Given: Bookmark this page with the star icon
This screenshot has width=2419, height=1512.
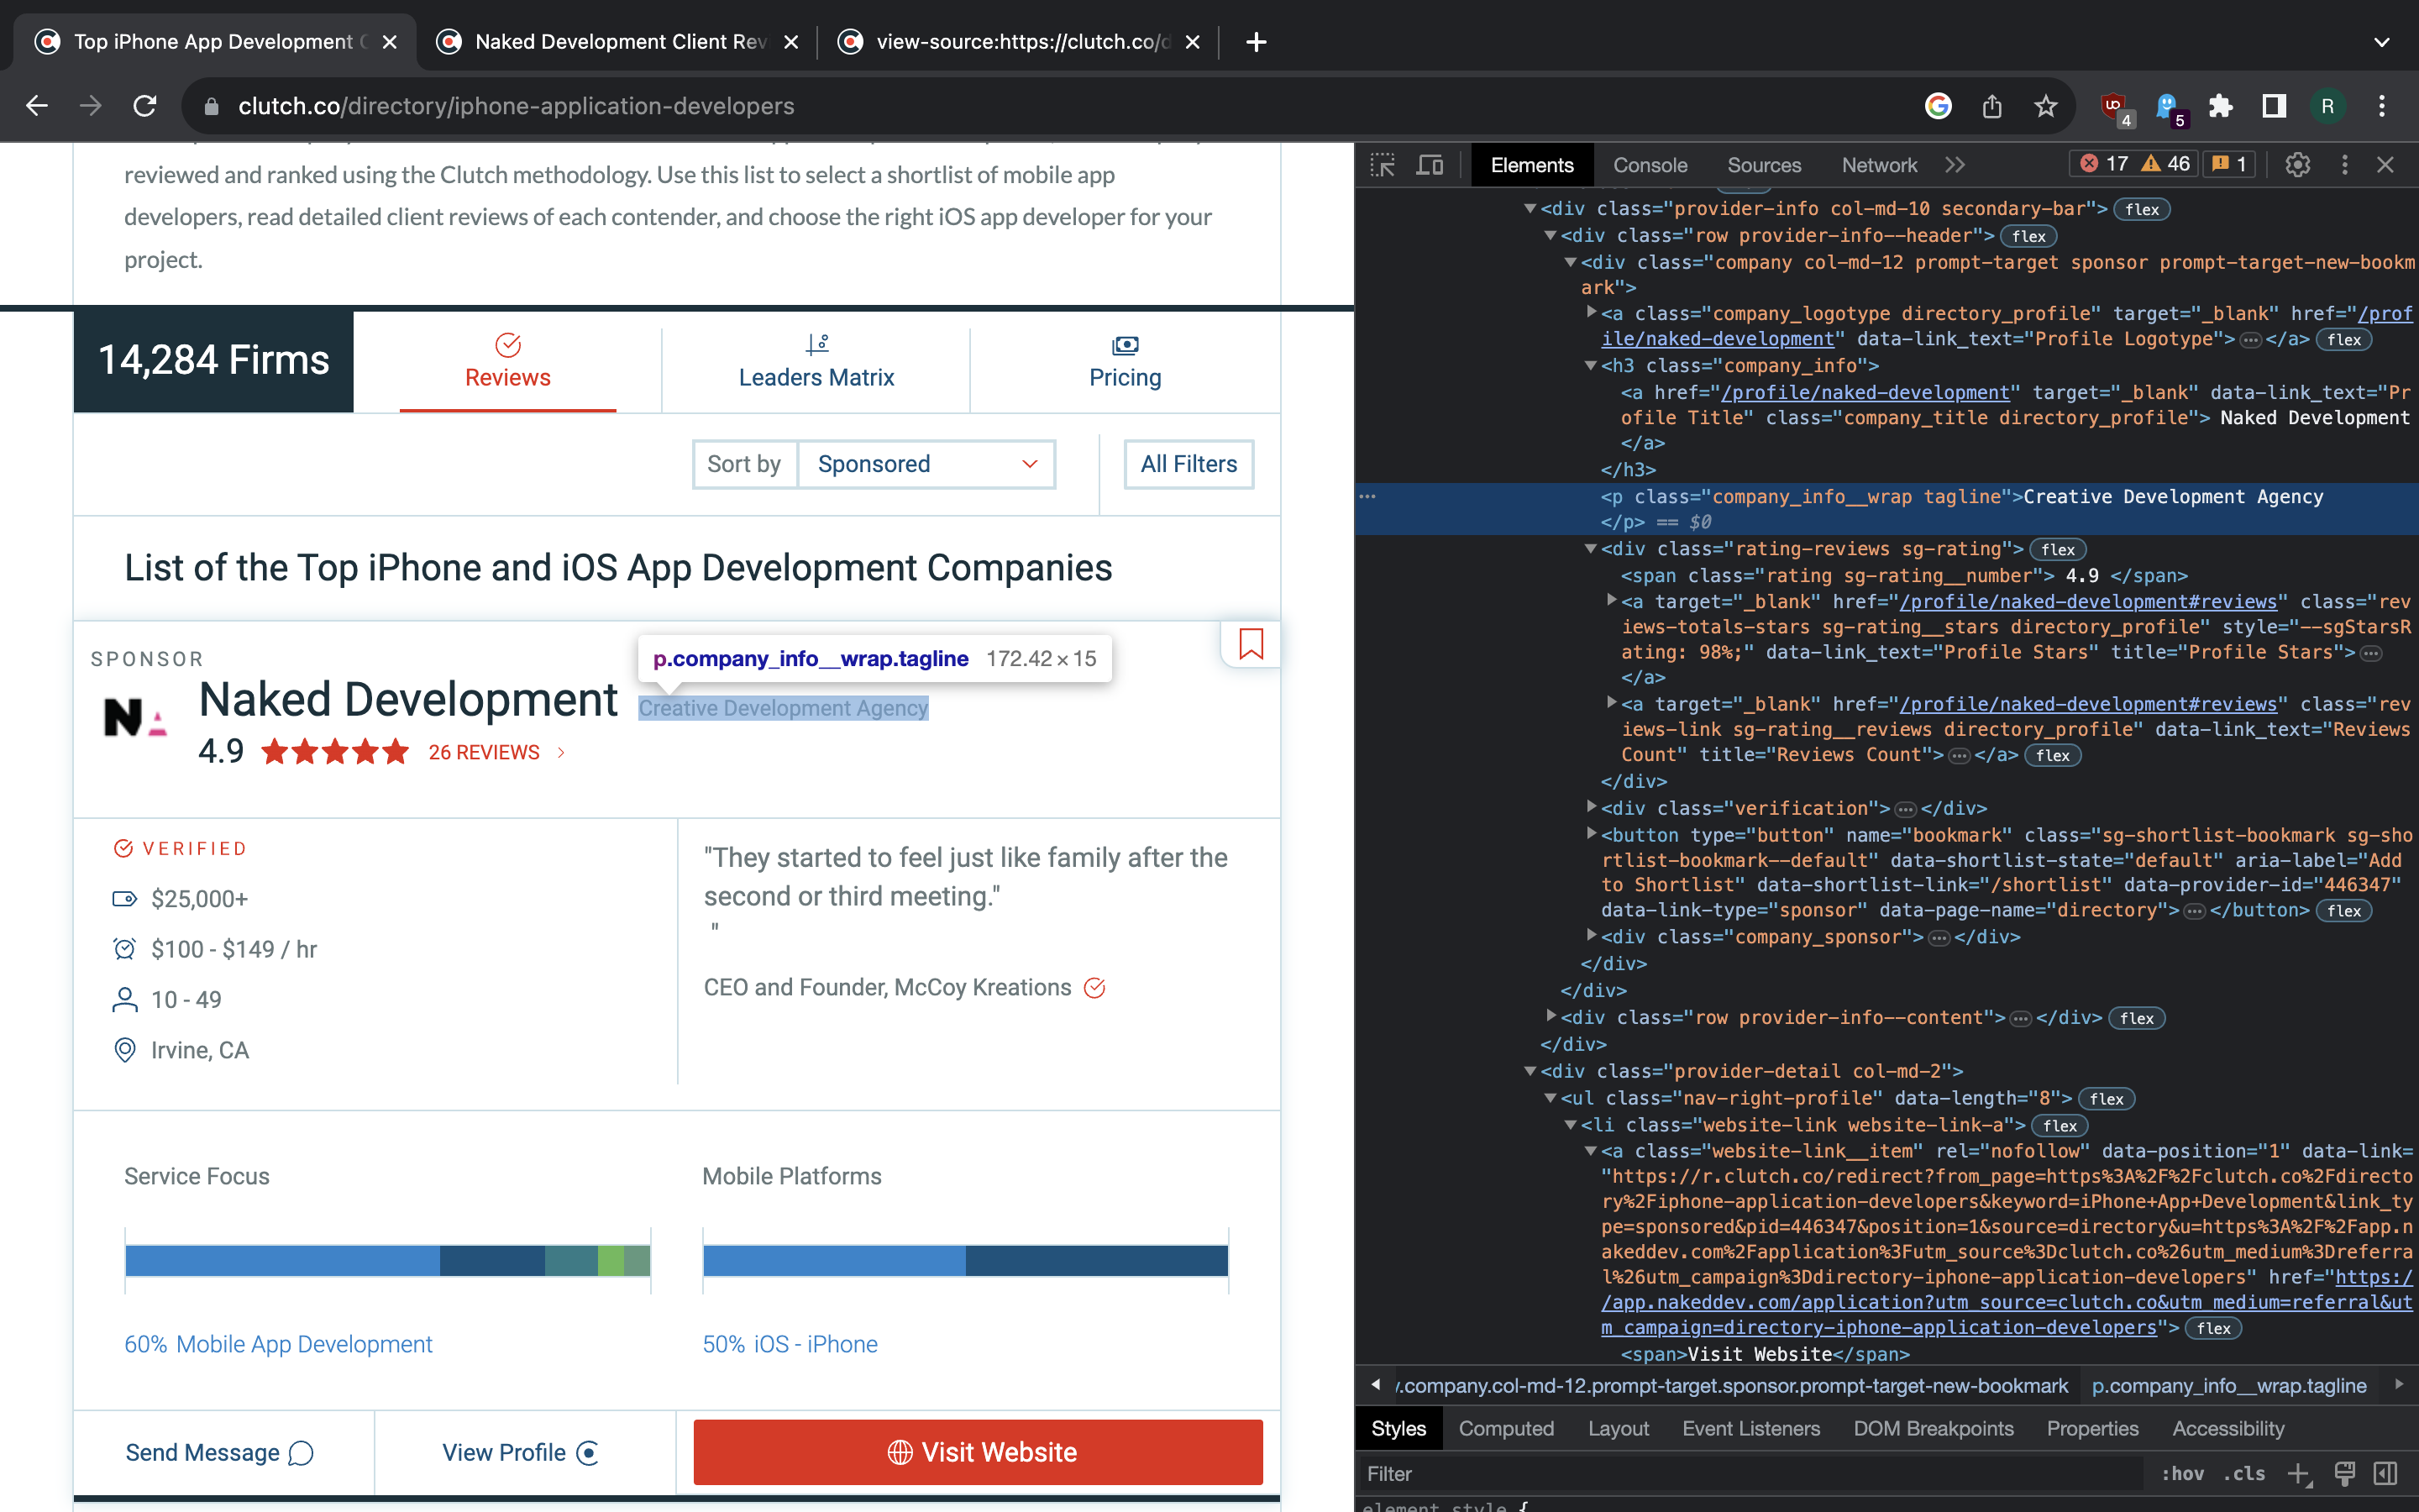Looking at the screenshot, I should click(x=2046, y=106).
